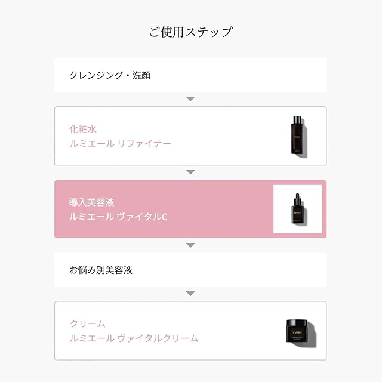Click the クリーム label
The image size is (382, 382).
[87, 324]
